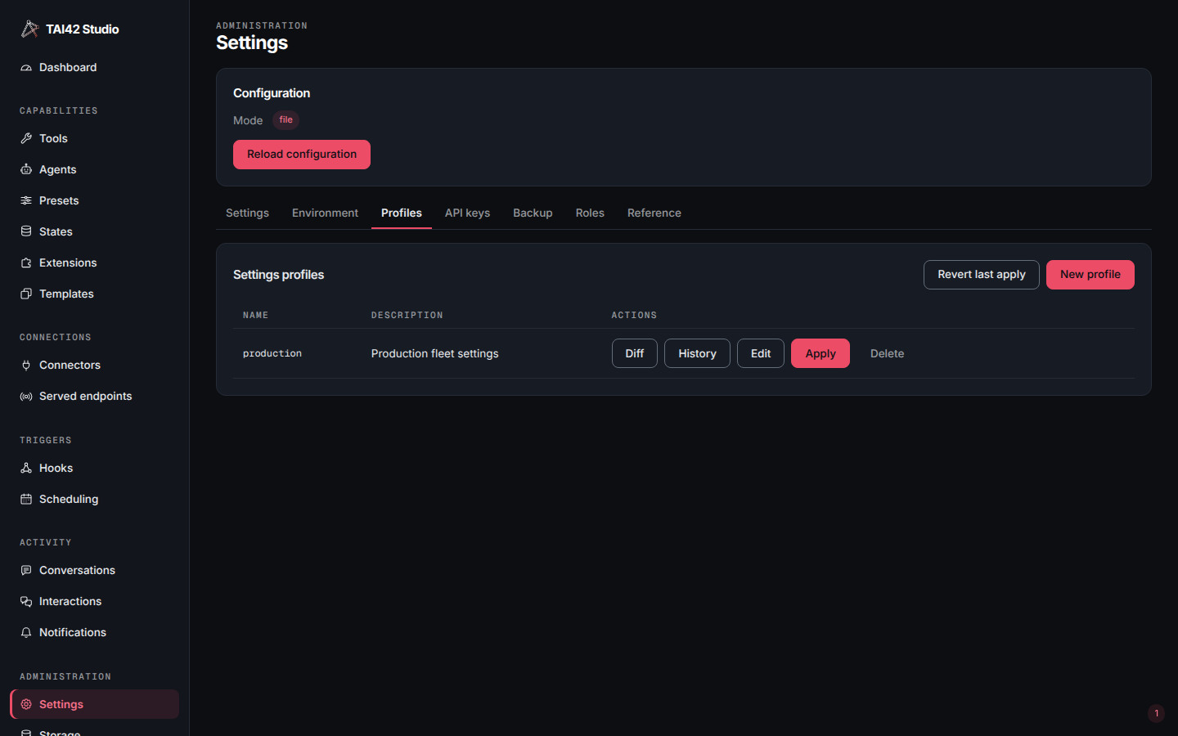Create a New profile

coord(1090,275)
